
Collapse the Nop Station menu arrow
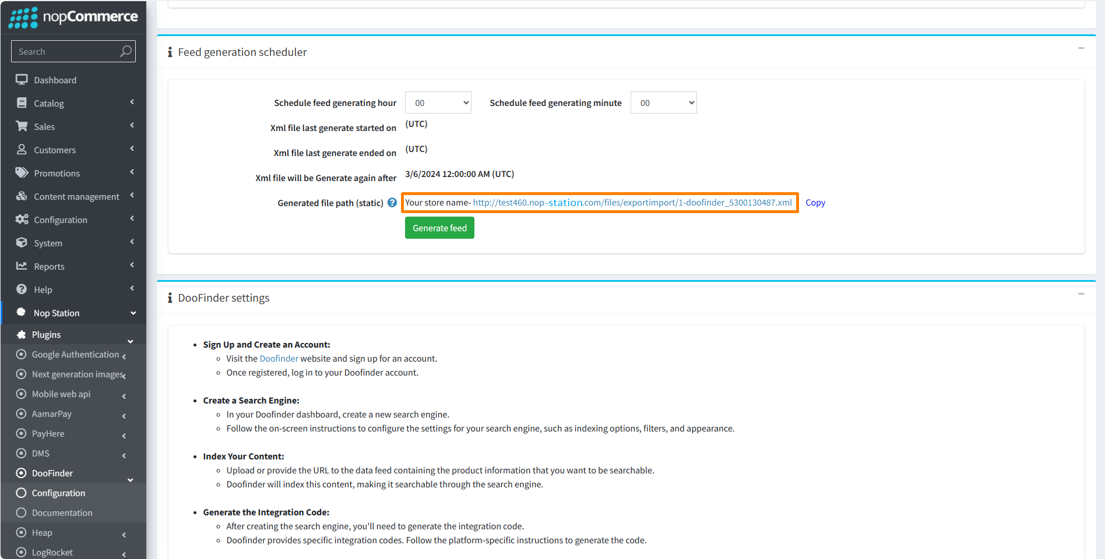(133, 313)
